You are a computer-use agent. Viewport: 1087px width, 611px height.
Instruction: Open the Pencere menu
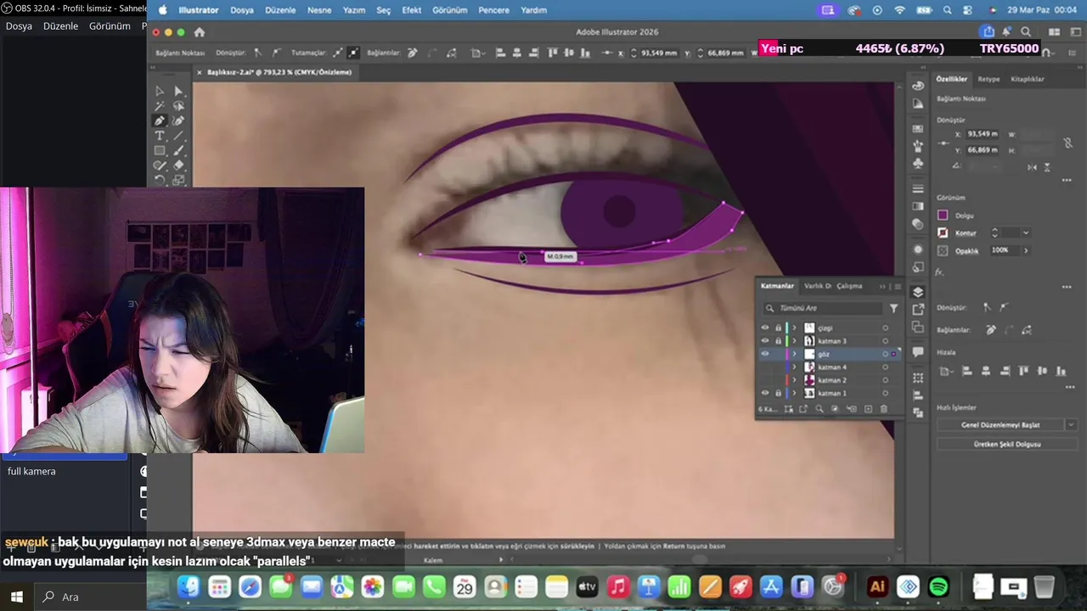coord(493,10)
